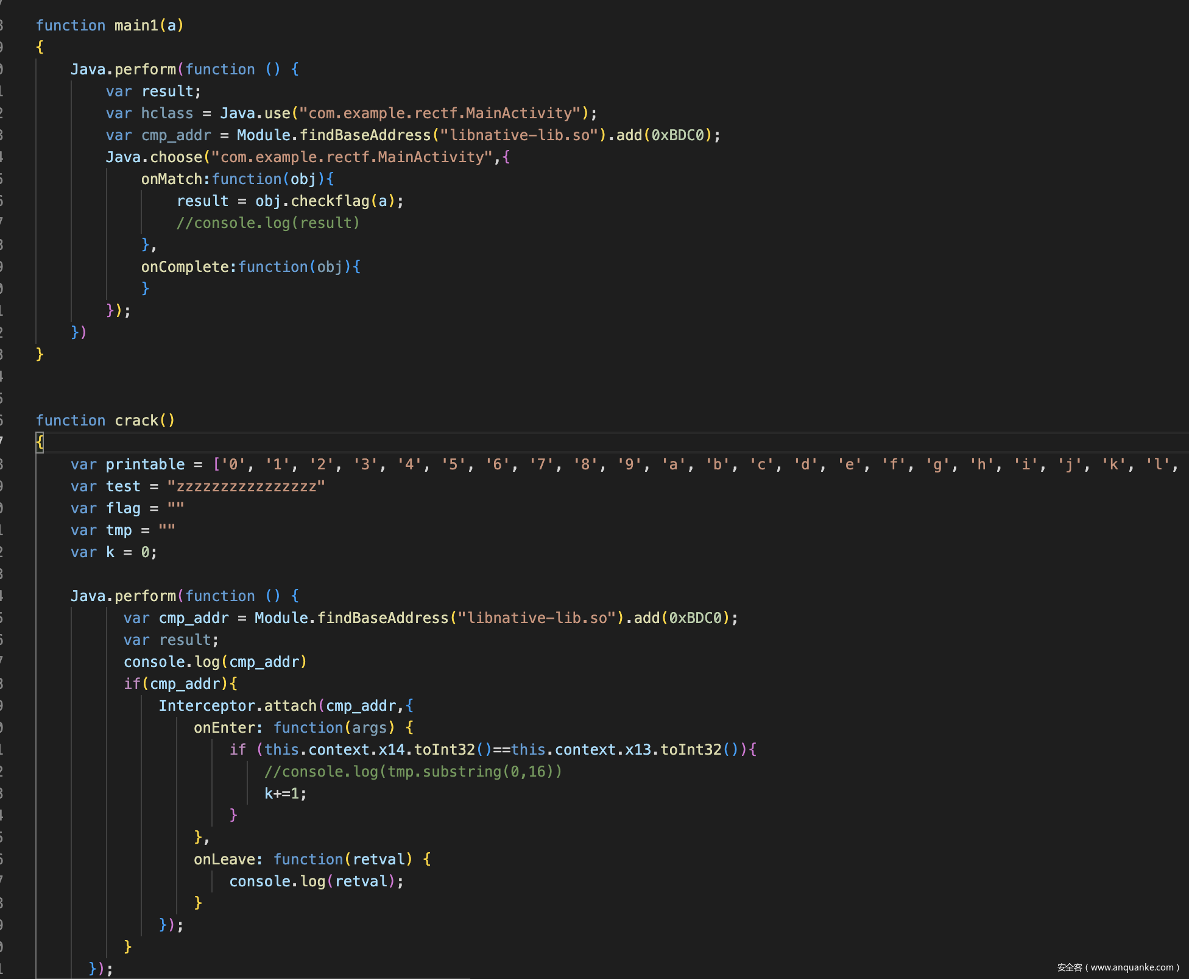Click the crack function name
Screen dimensions: 1189x979
click(136, 421)
